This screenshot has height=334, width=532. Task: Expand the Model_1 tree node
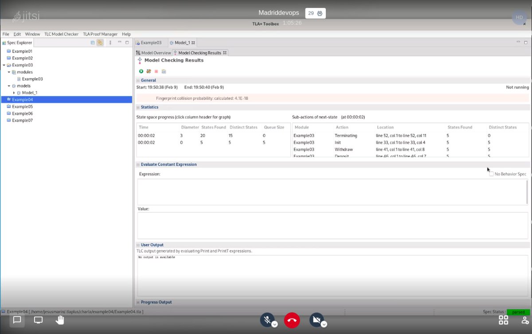(x=14, y=93)
